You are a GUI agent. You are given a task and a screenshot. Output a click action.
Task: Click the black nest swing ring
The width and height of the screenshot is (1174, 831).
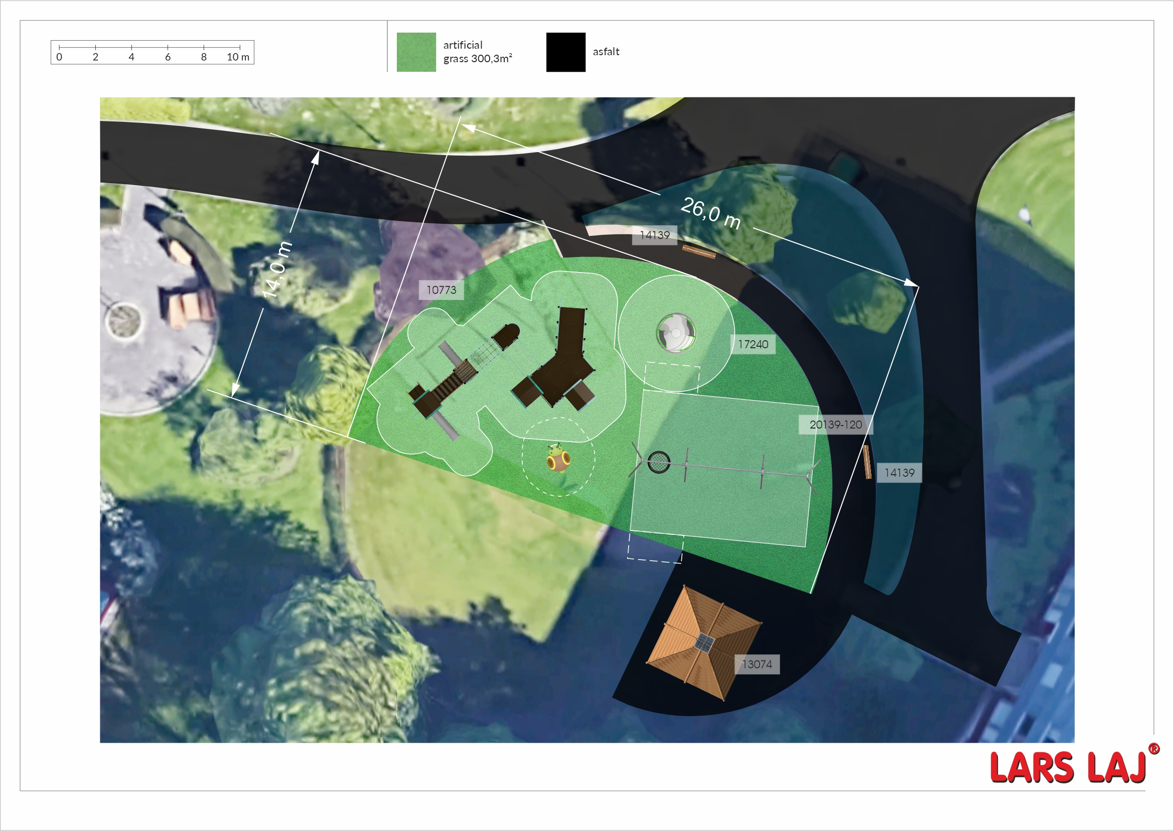click(658, 462)
